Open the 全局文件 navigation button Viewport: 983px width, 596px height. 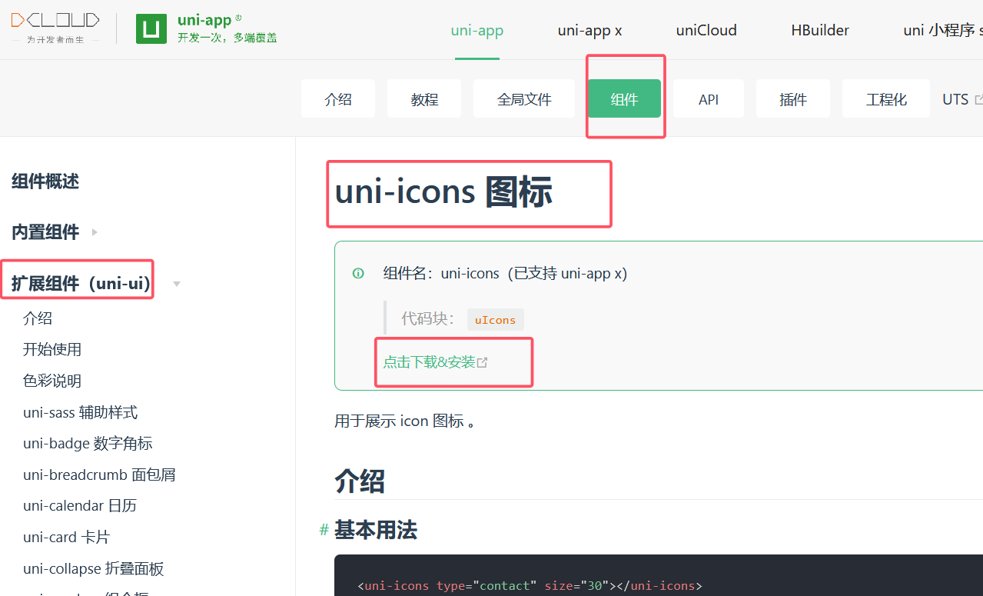(x=524, y=99)
